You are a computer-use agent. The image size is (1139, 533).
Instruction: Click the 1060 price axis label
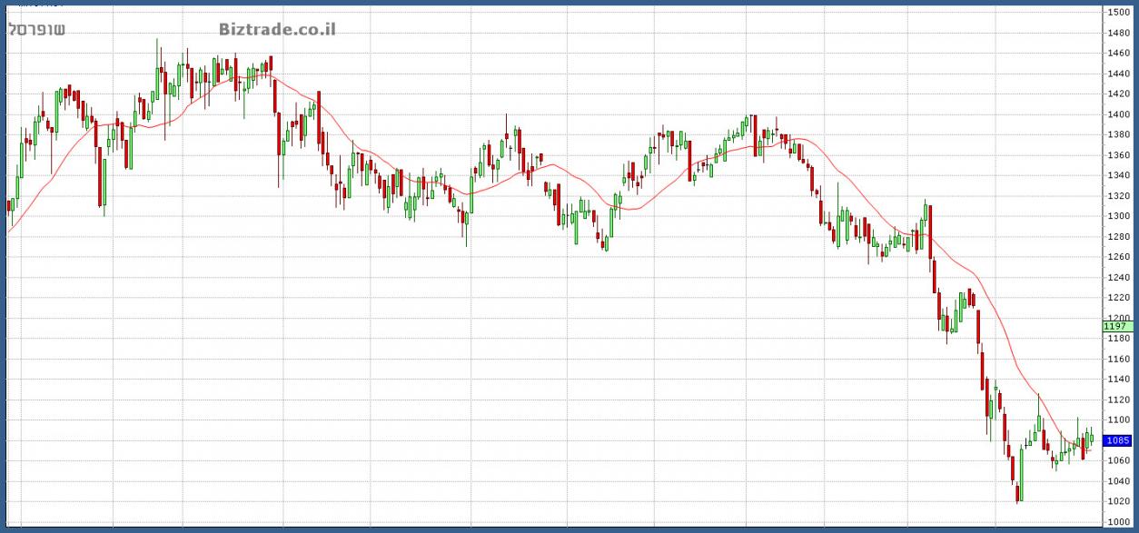click(x=1117, y=461)
